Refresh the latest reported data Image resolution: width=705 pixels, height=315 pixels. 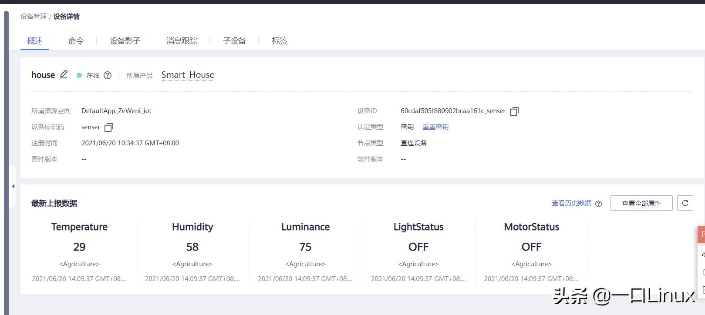pos(685,203)
